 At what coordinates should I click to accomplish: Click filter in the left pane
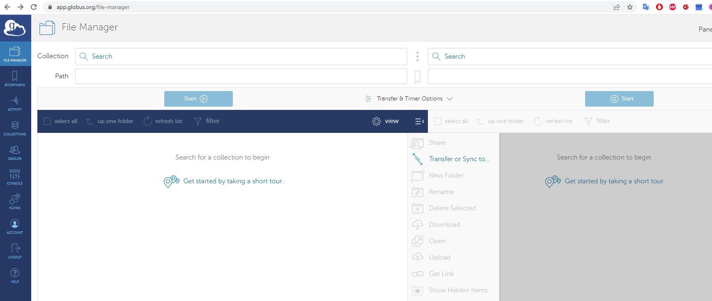207,121
